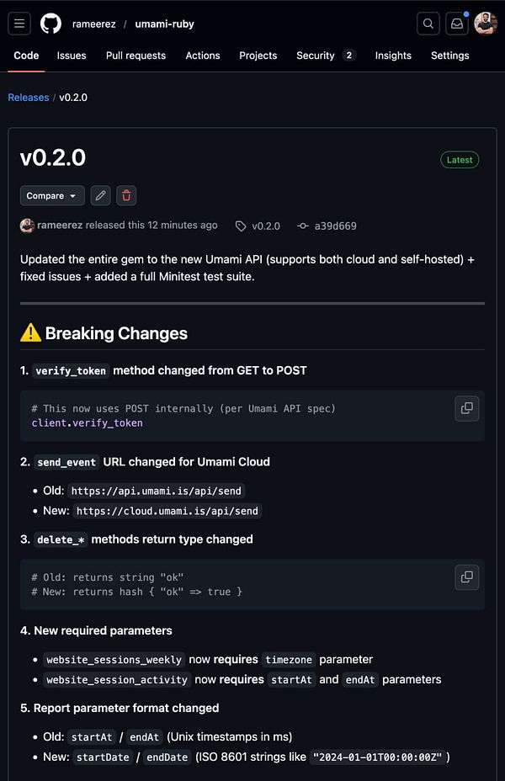Open your profile avatar menu
Screen dimensions: 505x781
coord(485,24)
